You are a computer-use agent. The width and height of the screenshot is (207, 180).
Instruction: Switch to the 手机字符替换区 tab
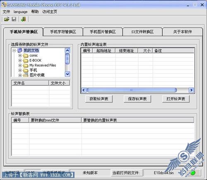point(63,32)
